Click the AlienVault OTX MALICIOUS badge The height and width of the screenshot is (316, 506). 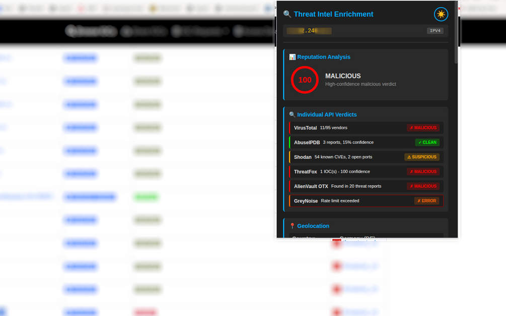point(423,186)
